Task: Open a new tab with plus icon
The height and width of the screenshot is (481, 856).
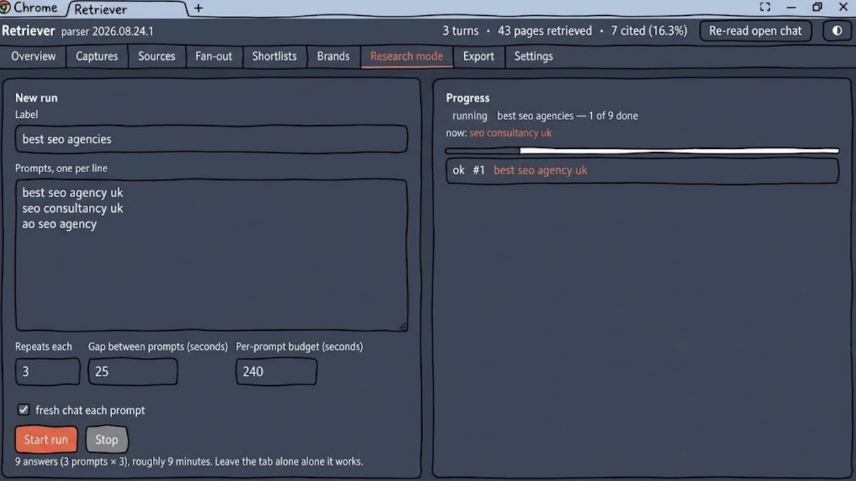Action: pyautogui.click(x=198, y=8)
